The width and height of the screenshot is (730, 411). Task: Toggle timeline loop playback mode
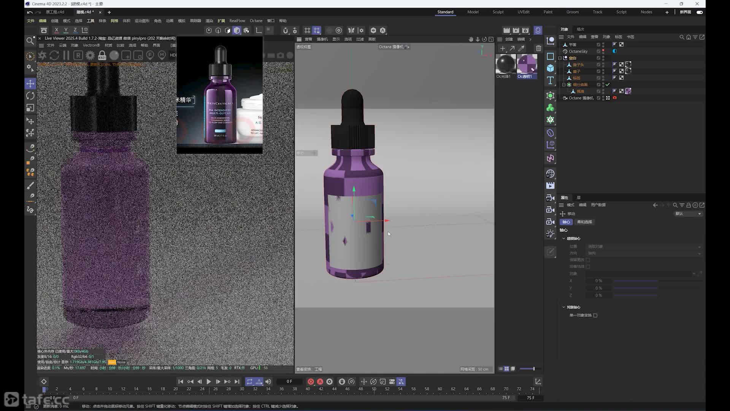249,382
